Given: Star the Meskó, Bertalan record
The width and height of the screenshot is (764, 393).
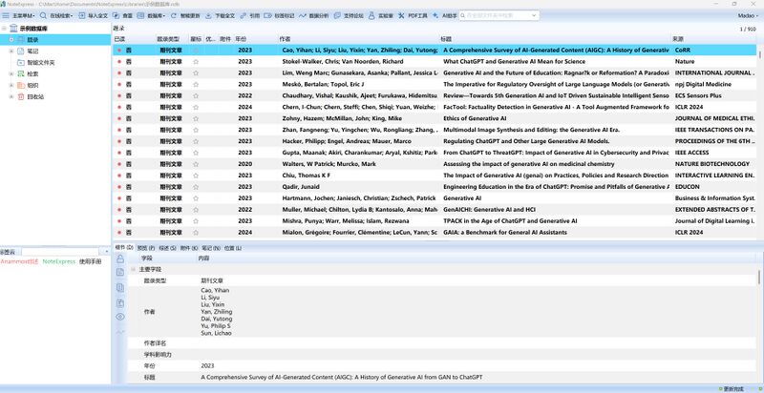Looking at the screenshot, I should pos(196,84).
